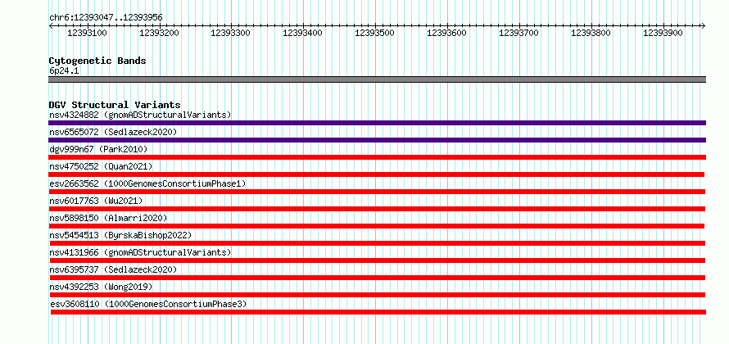
Task: Open the dgv999n67 Park2010 variant label
Action: pos(98,149)
